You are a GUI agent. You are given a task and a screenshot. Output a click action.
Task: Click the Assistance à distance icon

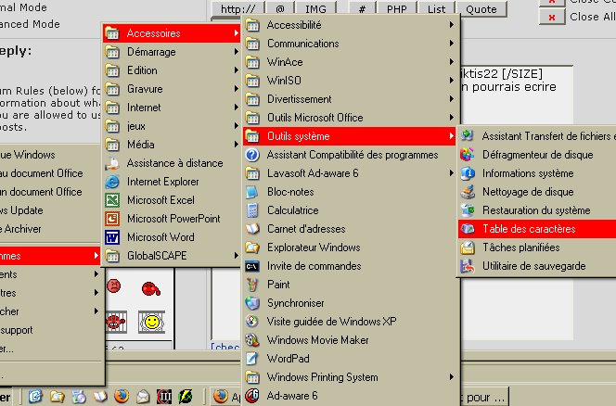click(x=112, y=163)
